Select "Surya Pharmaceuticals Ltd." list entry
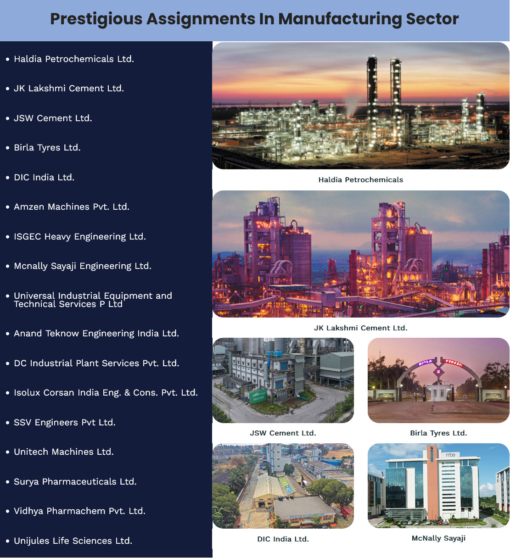The image size is (510, 558). [75, 482]
